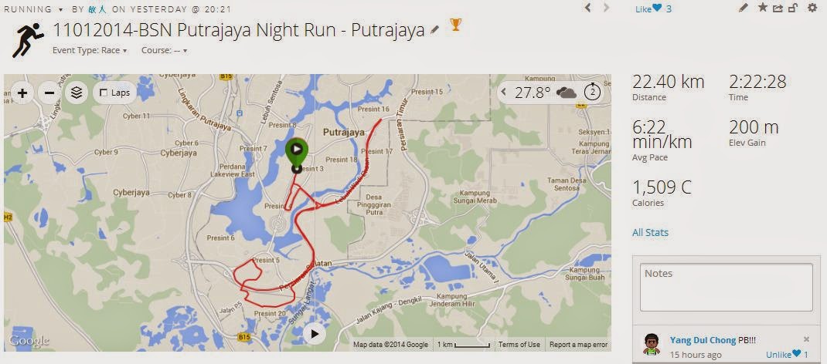Open the Course dropdown
Viewport: 827px width, 364px height.
pyautogui.click(x=164, y=50)
